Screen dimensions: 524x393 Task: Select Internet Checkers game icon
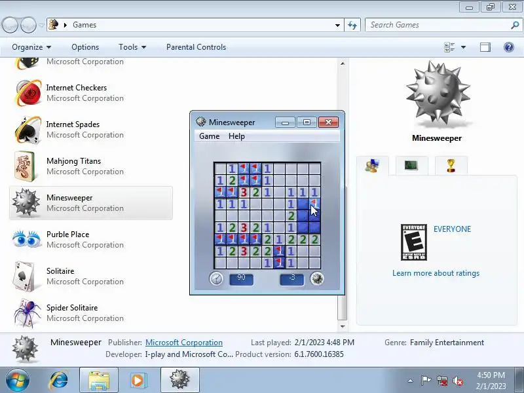click(x=28, y=92)
